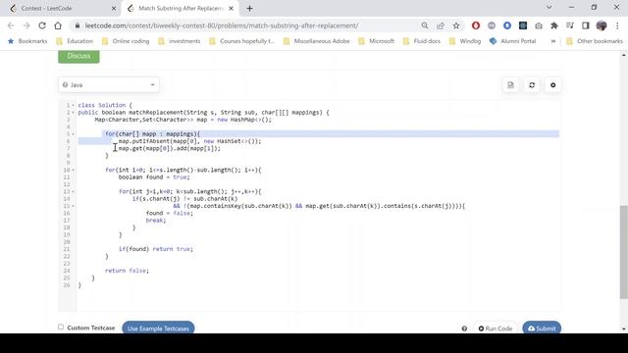Click the browser back arrow
Image resolution: width=628 pixels, height=353 pixels.
click(11, 25)
